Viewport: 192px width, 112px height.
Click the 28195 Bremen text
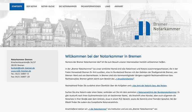tap(18, 65)
